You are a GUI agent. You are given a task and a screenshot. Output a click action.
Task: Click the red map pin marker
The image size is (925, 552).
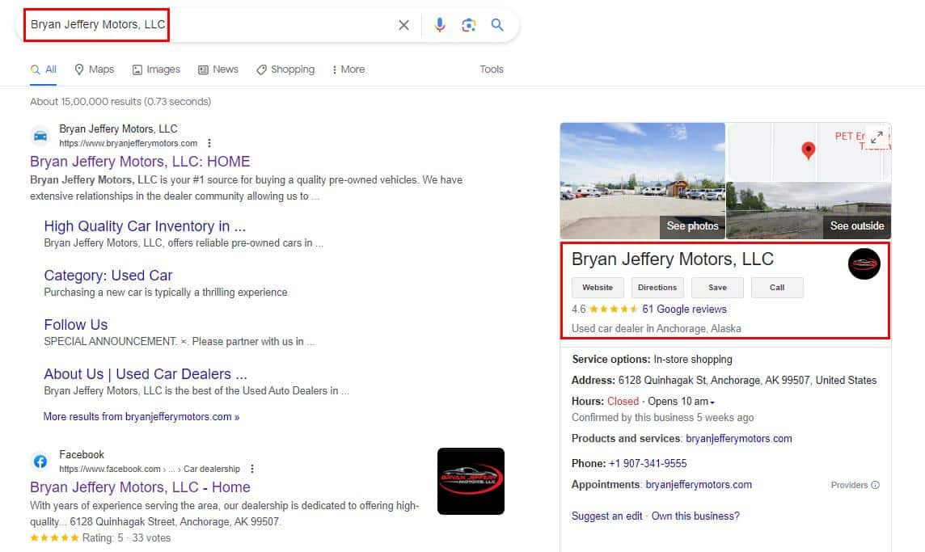click(x=809, y=150)
